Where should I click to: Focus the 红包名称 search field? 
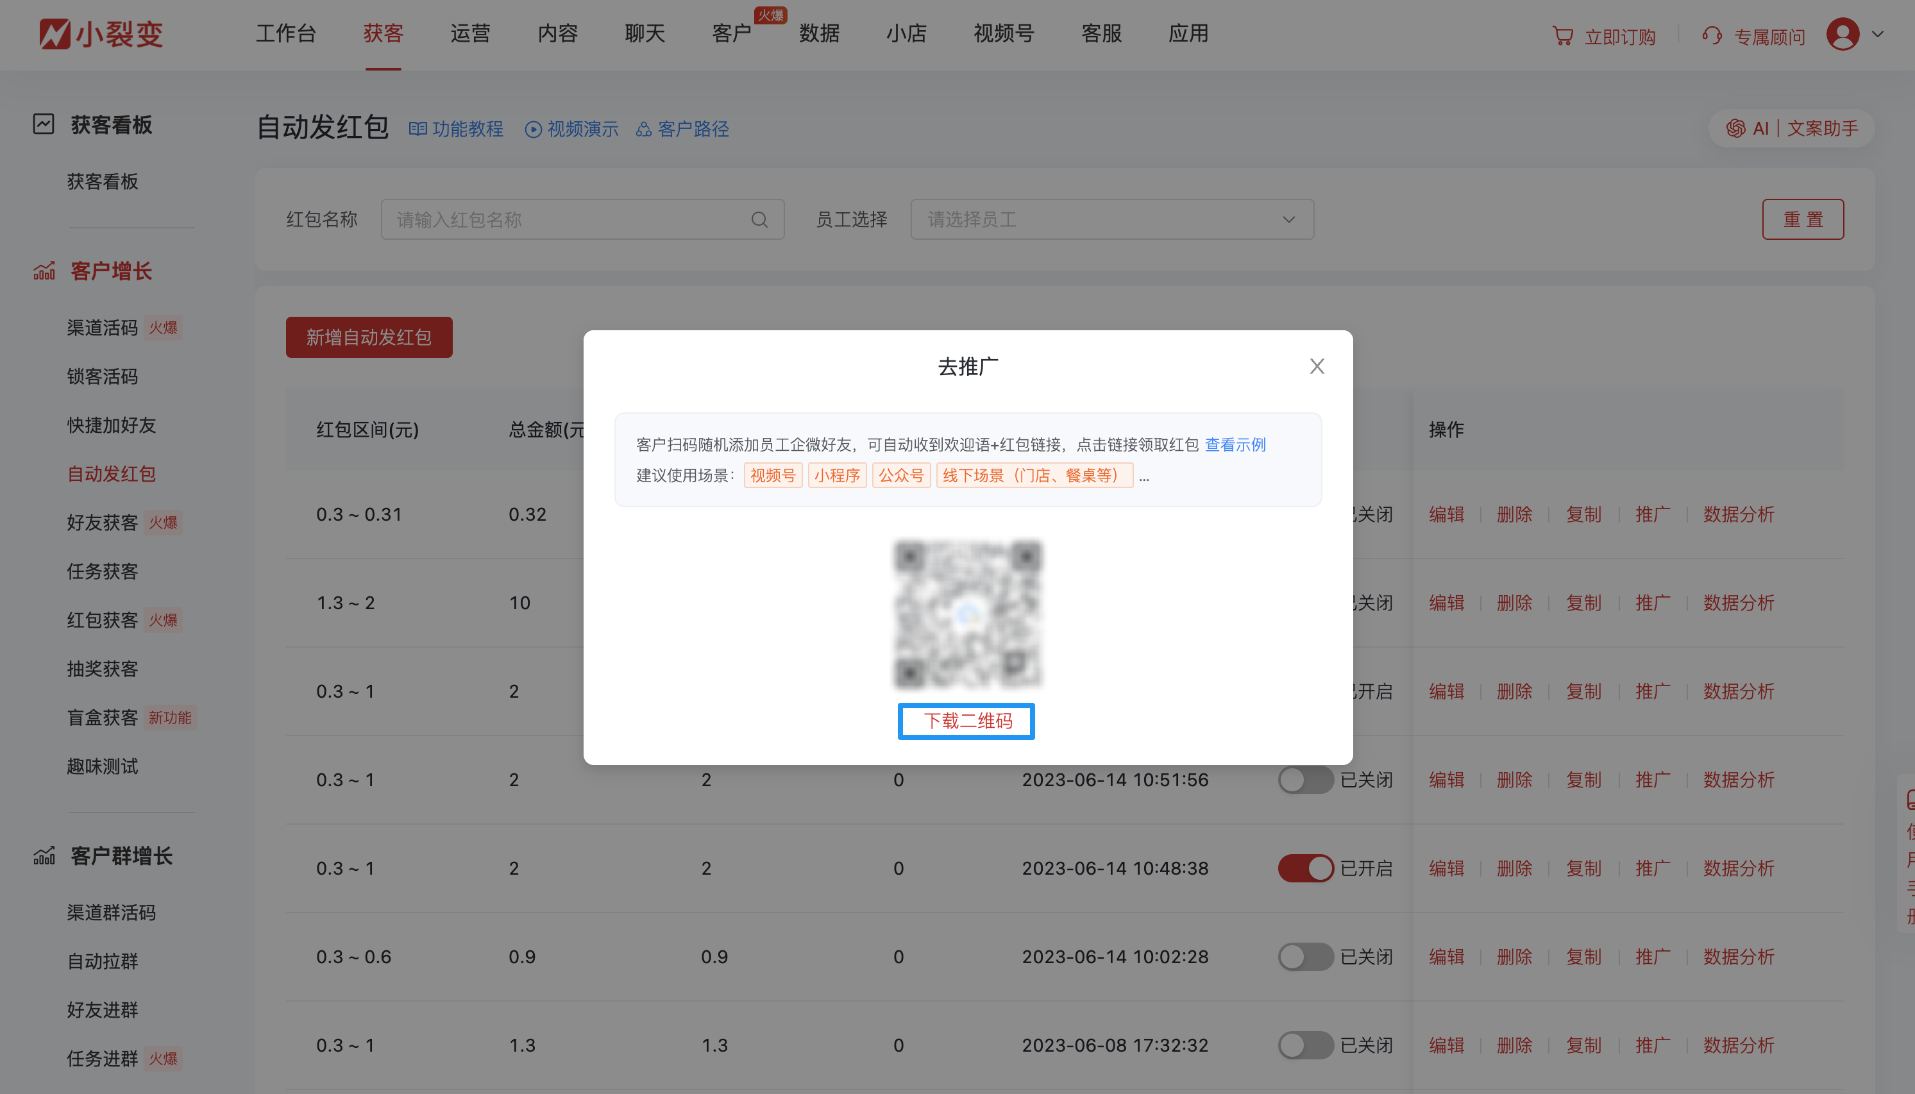(582, 219)
